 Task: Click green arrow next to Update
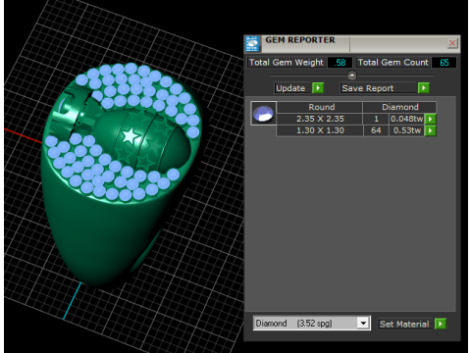[x=318, y=88]
